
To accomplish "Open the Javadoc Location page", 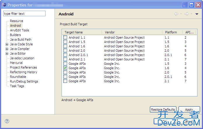I will point(22,58).
